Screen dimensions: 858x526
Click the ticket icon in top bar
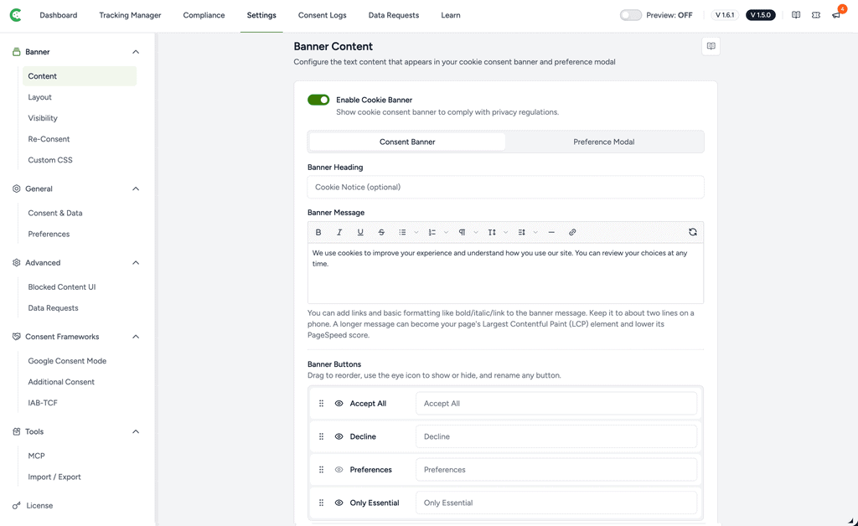click(816, 15)
